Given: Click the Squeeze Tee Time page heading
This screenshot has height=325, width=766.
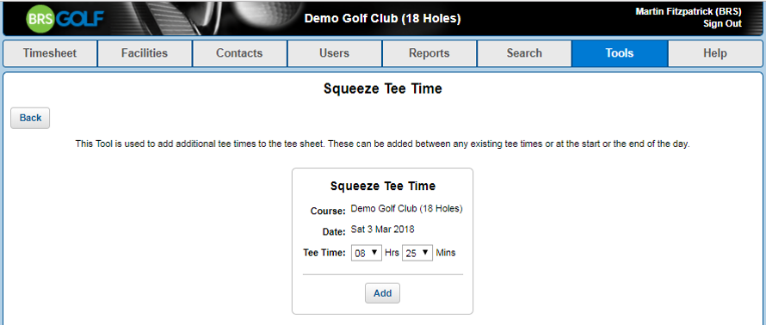Looking at the screenshot, I should [x=382, y=89].
